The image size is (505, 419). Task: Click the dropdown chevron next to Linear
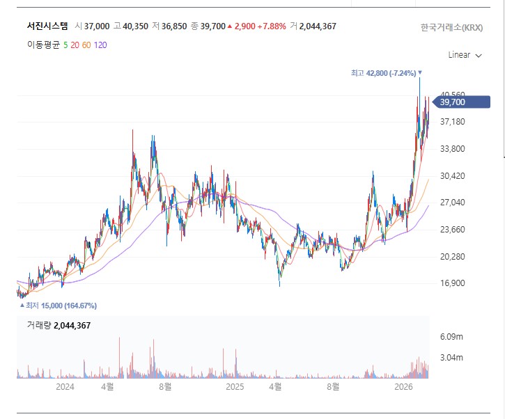479,56
